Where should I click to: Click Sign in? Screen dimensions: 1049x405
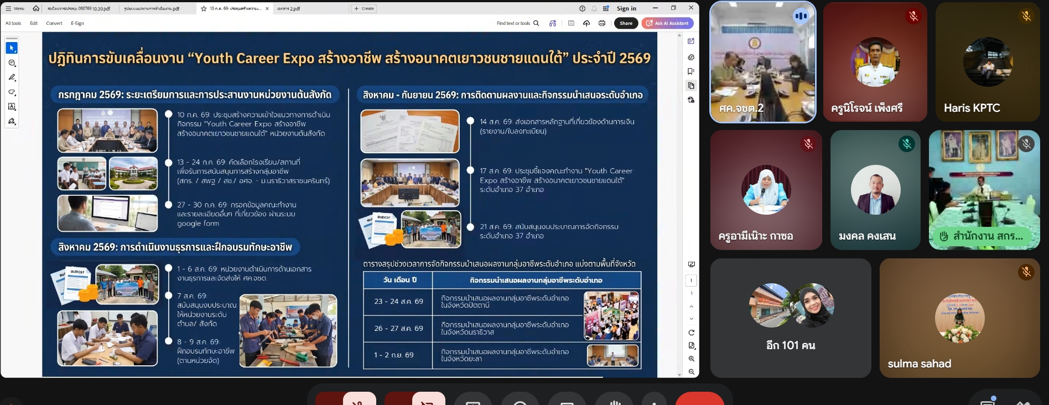[x=626, y=8]
